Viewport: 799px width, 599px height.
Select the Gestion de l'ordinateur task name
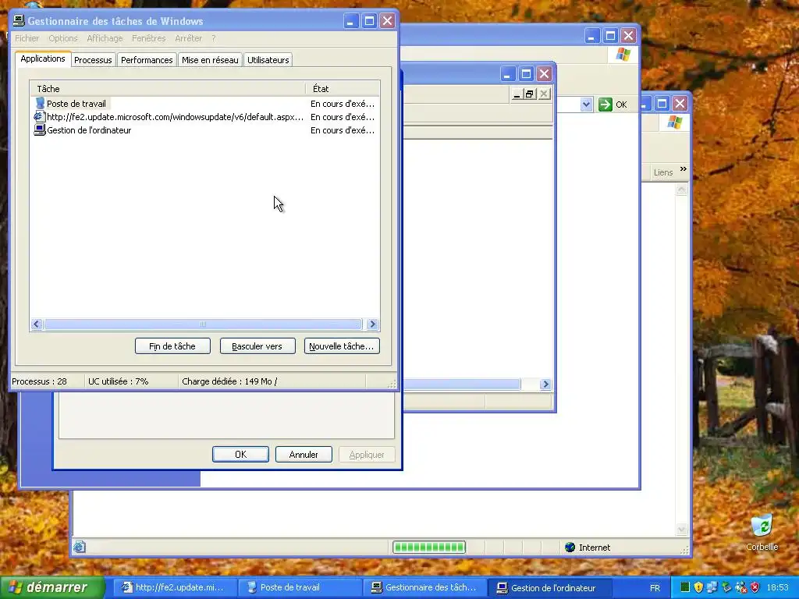pos(89,130)
